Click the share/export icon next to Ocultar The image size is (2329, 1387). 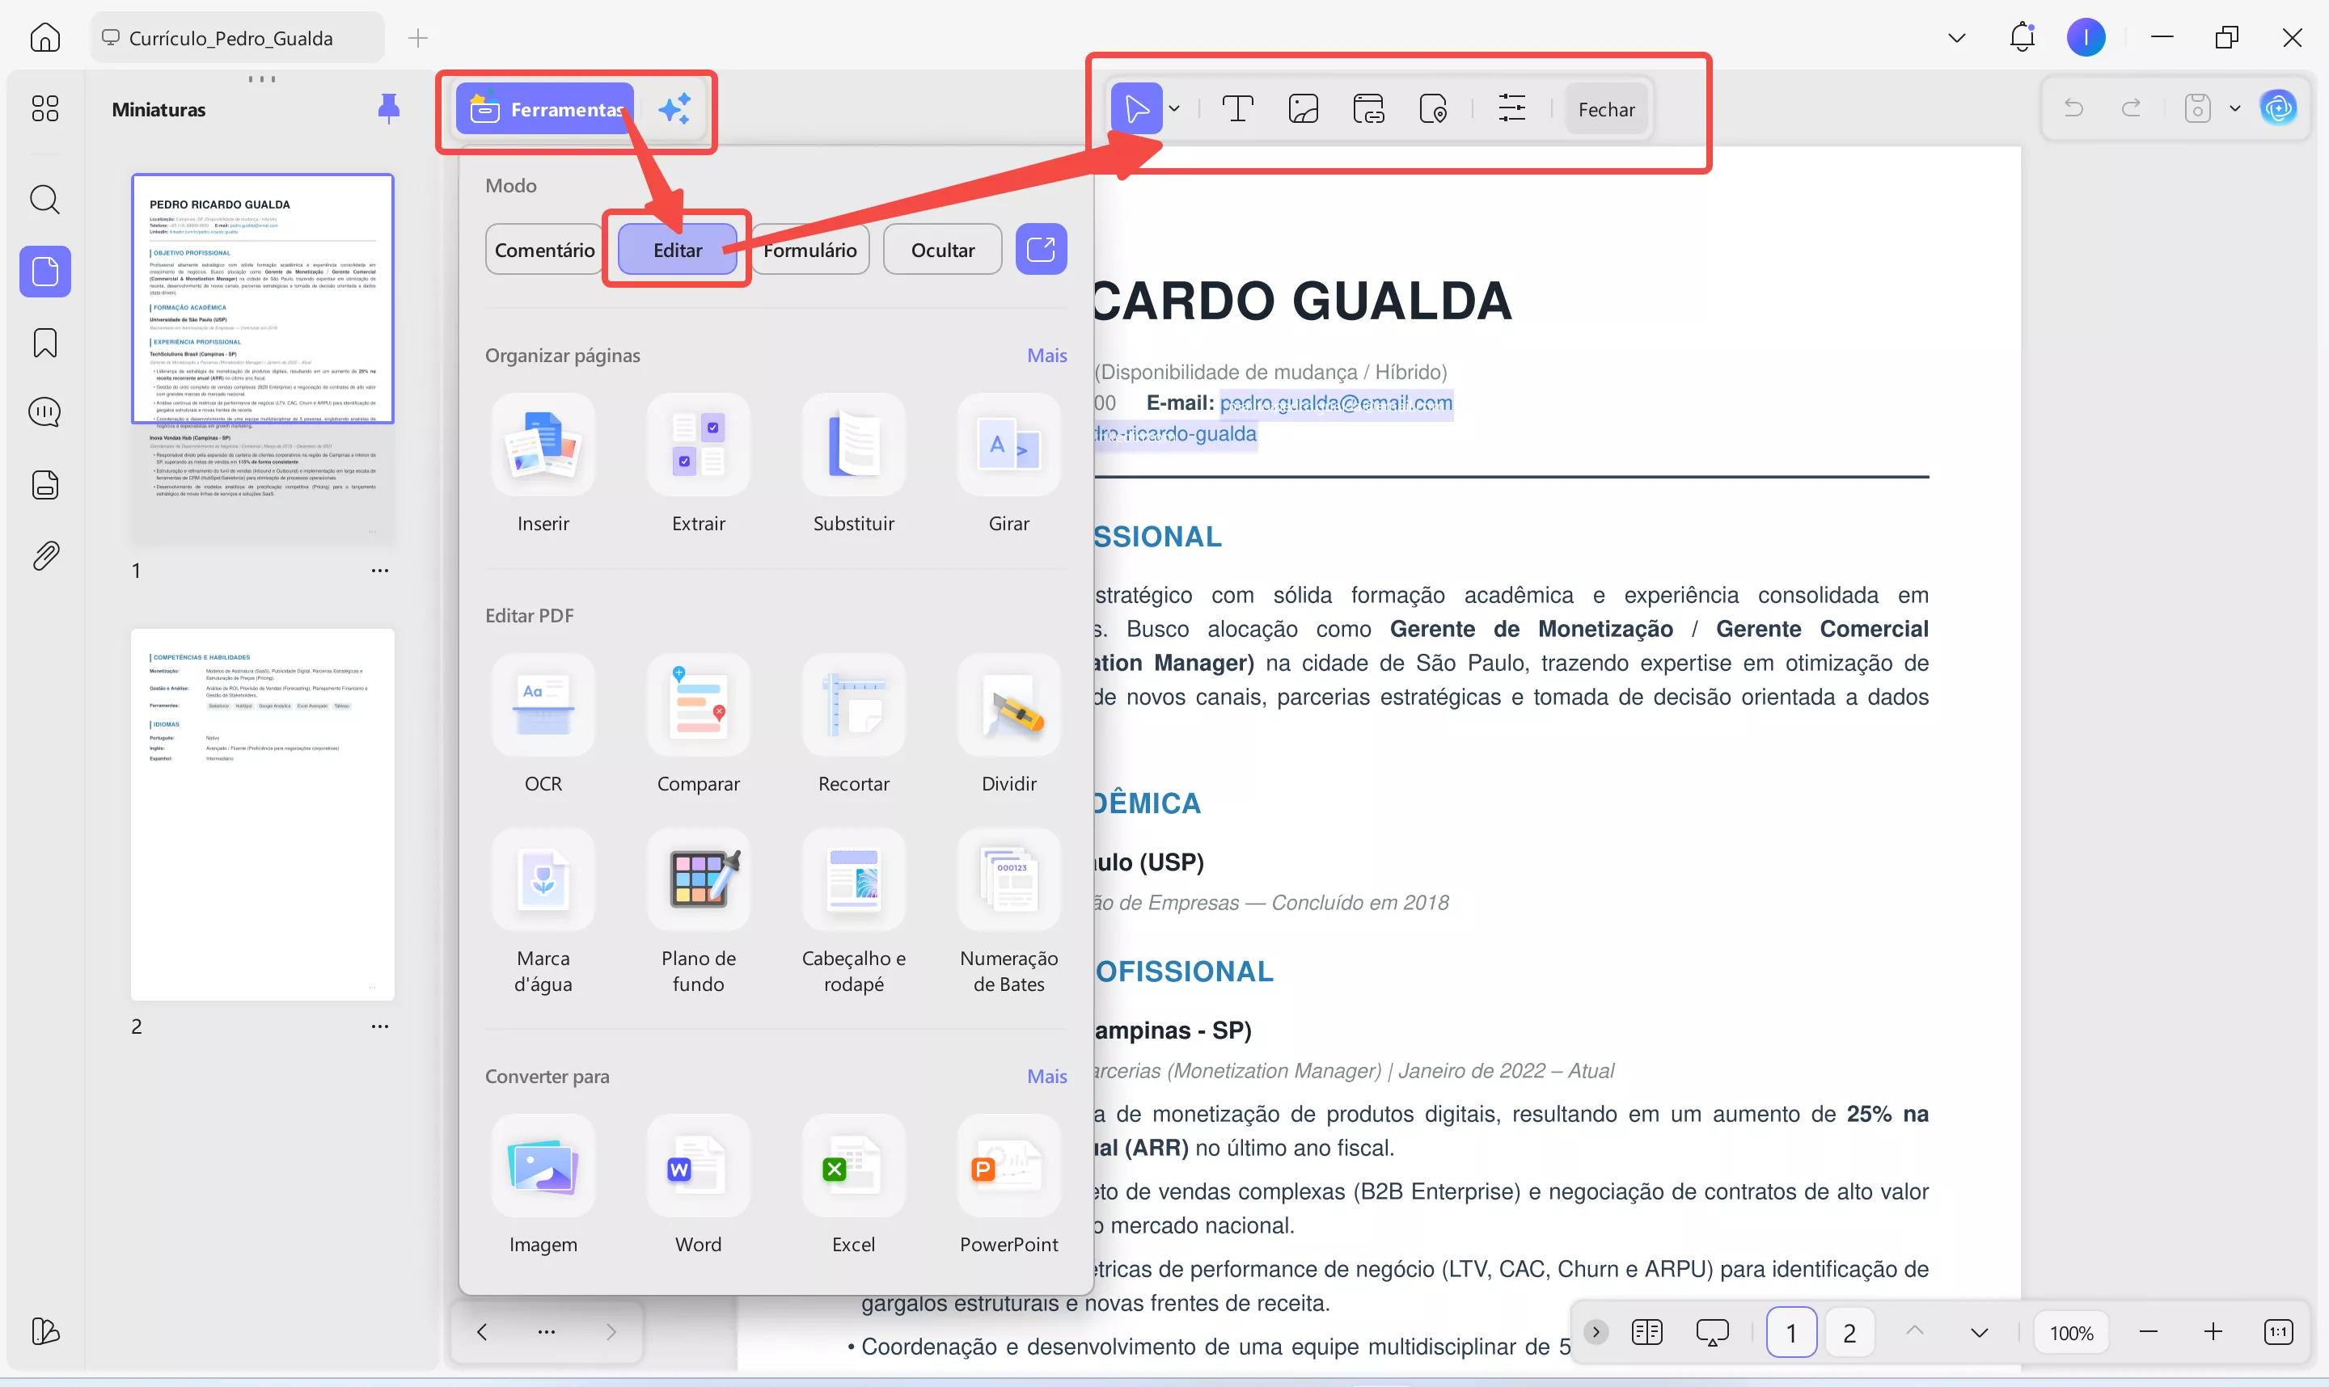pos(1041,249)
